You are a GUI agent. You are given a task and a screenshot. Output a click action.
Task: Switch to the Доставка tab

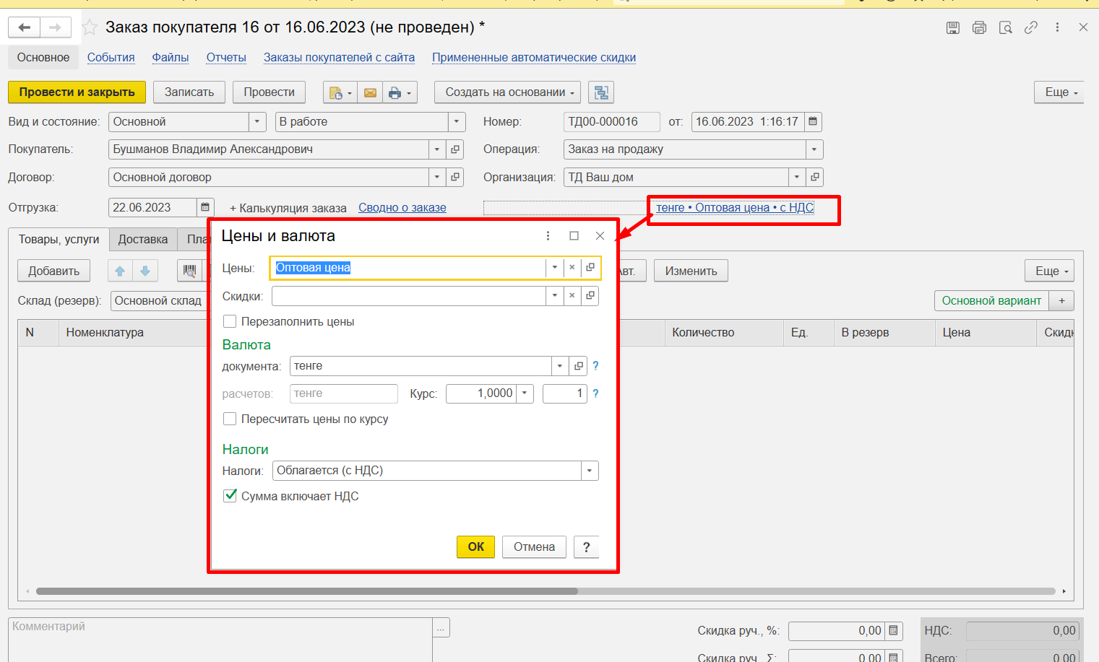point(142,239)
